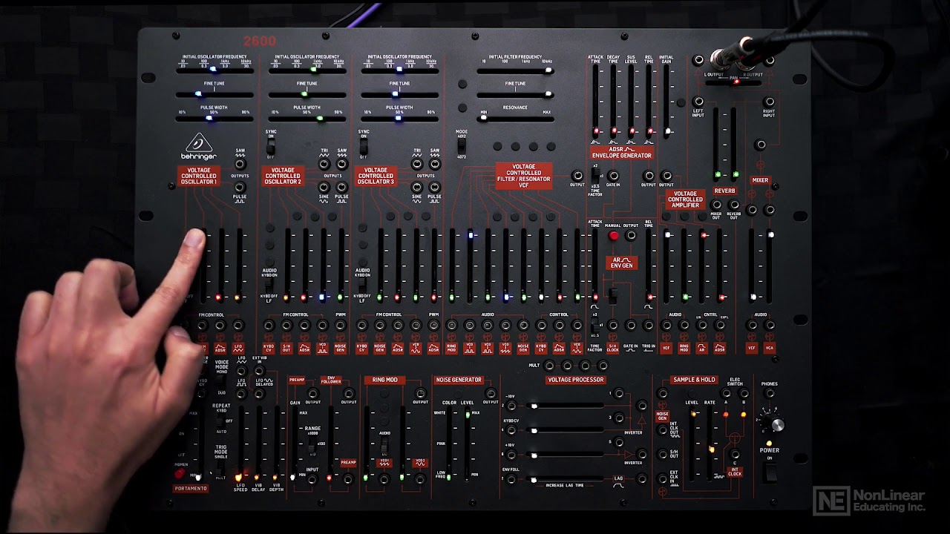This screenshot has width=950, height=534.
Task: Click the Sample & Hold RATE slider
Action: (711, 445)
